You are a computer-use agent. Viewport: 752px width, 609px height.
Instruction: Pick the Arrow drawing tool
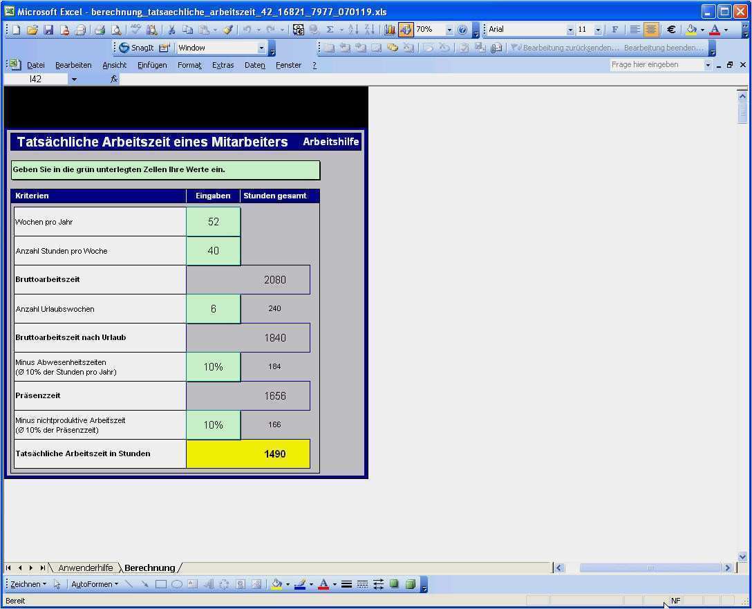click(145, 584)
